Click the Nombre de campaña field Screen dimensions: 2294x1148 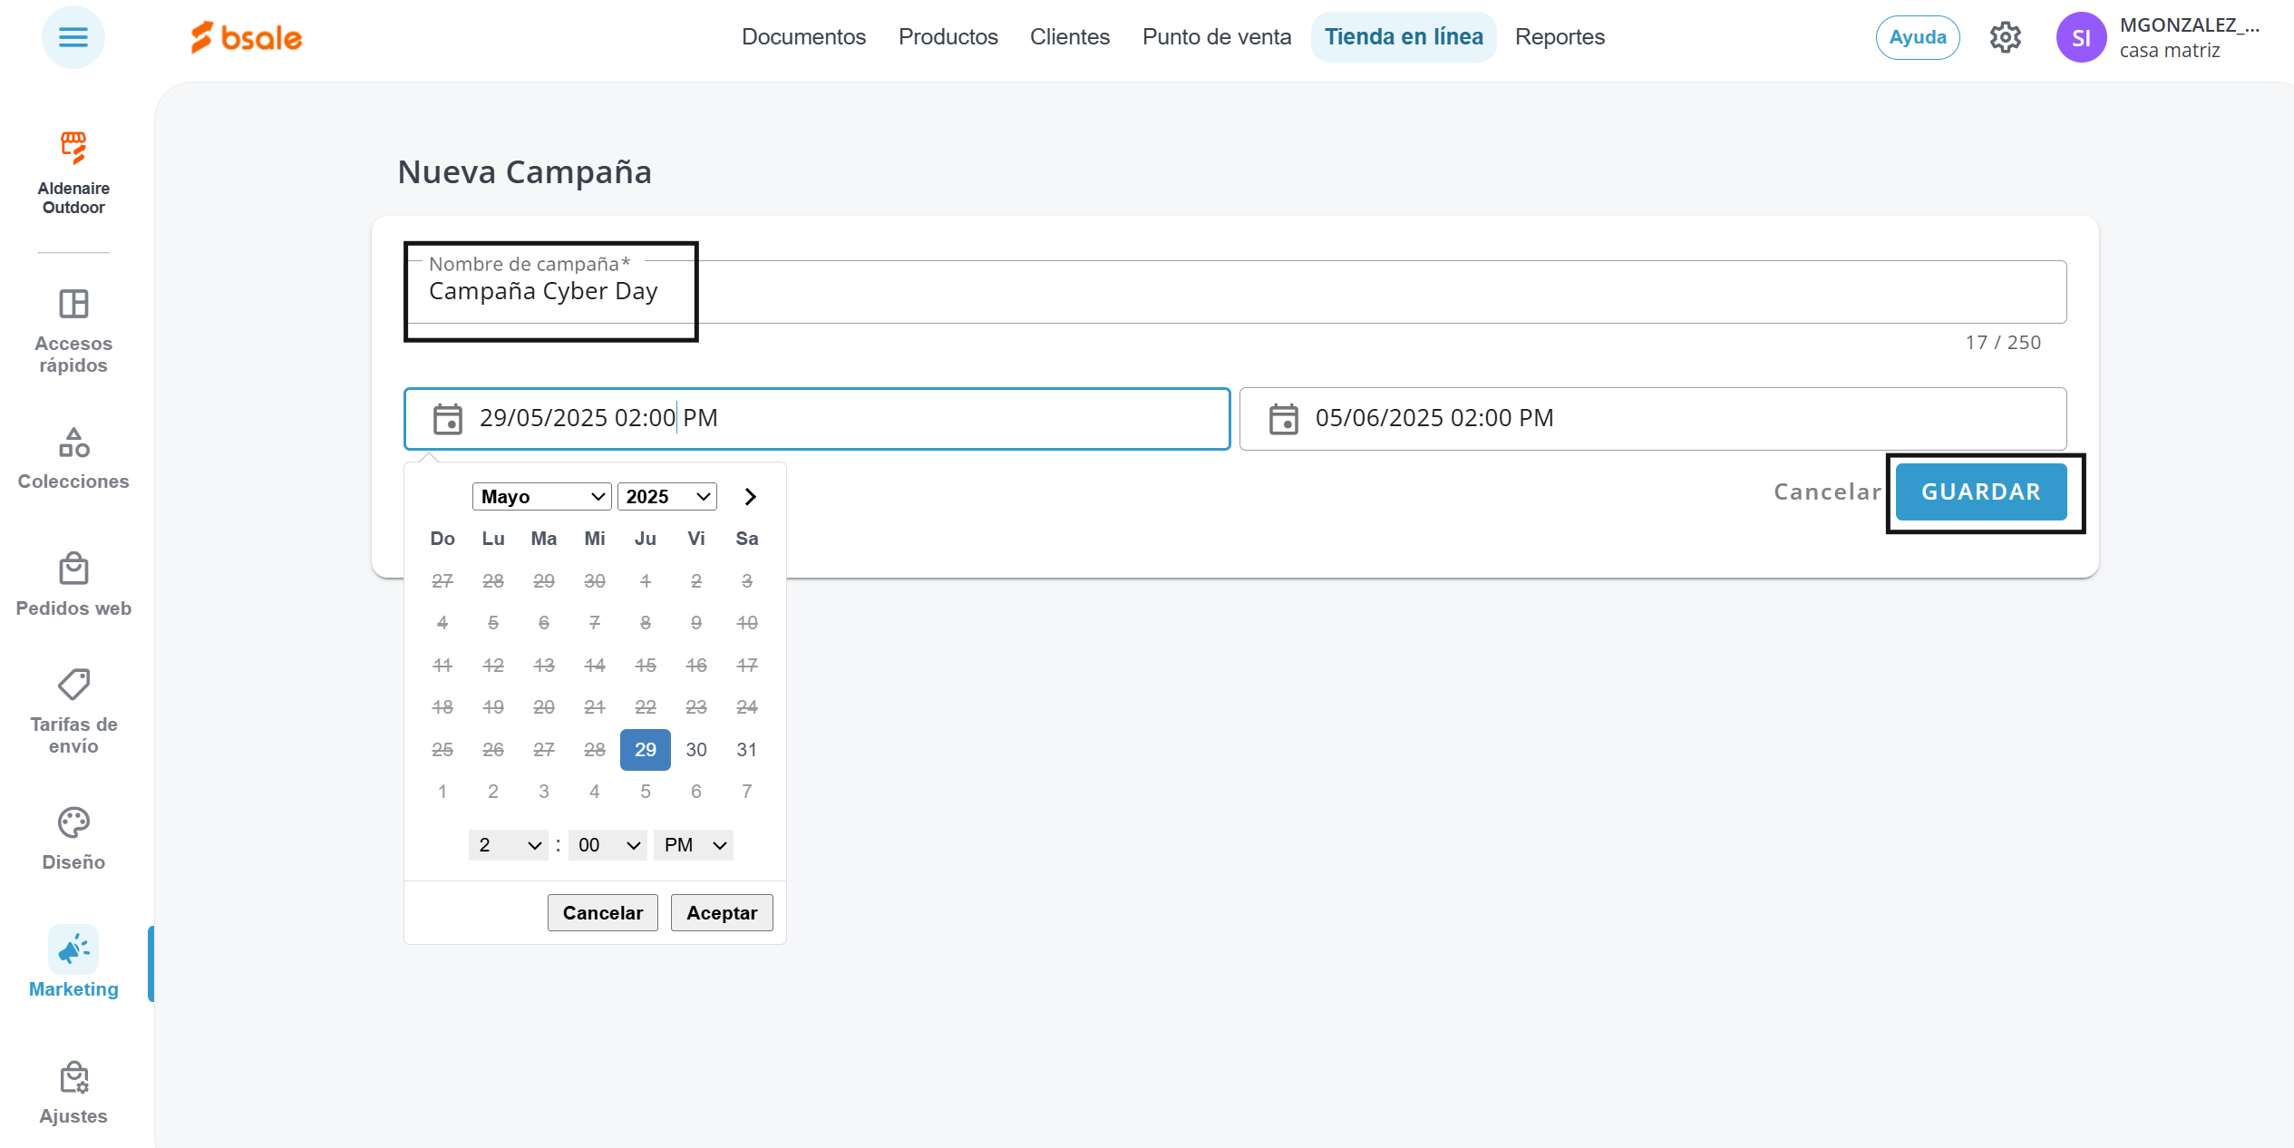pyautogui.click(x=1233, y=292)
